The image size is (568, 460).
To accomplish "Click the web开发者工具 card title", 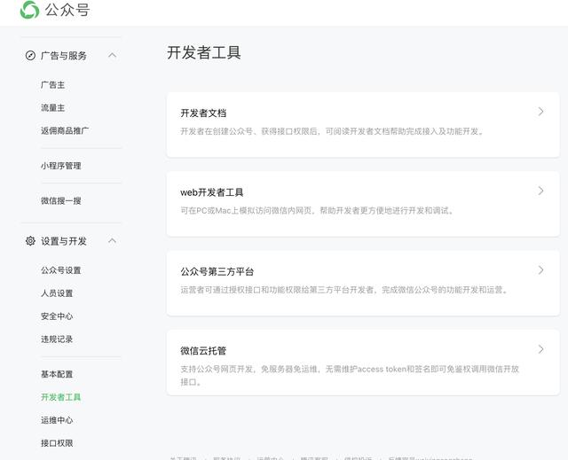I will (212, 192).
